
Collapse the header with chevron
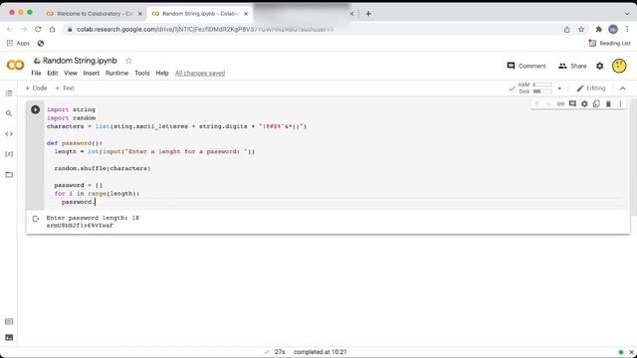point(623,89)
